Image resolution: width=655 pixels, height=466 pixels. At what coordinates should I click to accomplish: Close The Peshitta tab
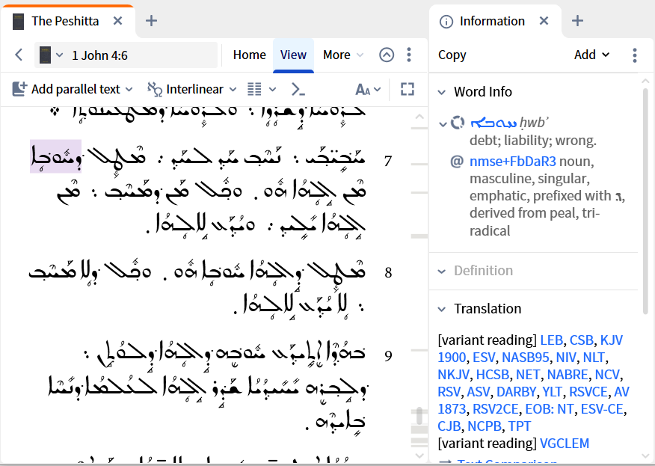click(x=118, y=21)
